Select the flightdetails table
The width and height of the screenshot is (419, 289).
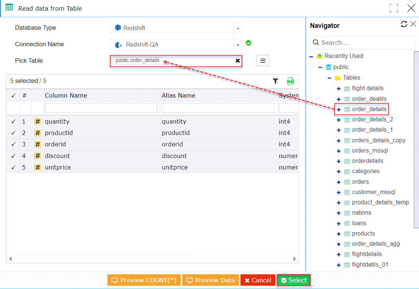367,254
